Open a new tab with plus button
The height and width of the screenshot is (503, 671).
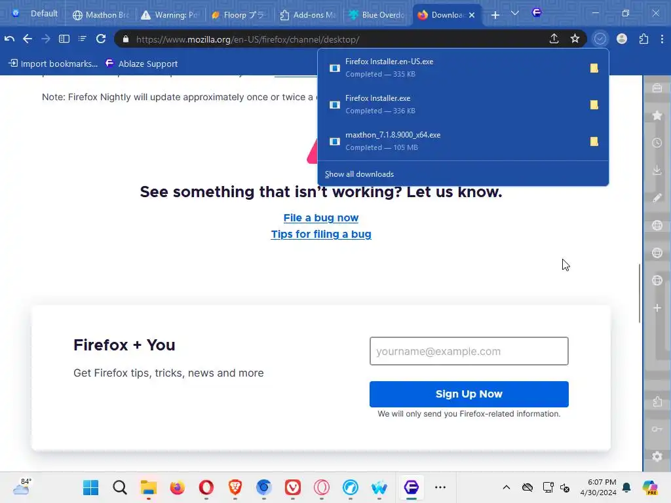pos(495,15)
